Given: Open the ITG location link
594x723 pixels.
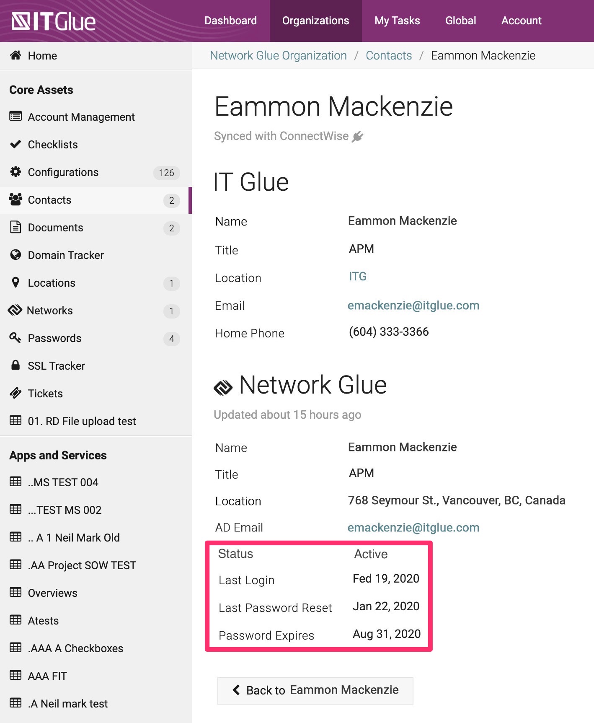Looking at the screenshot, I should point(357,277).
